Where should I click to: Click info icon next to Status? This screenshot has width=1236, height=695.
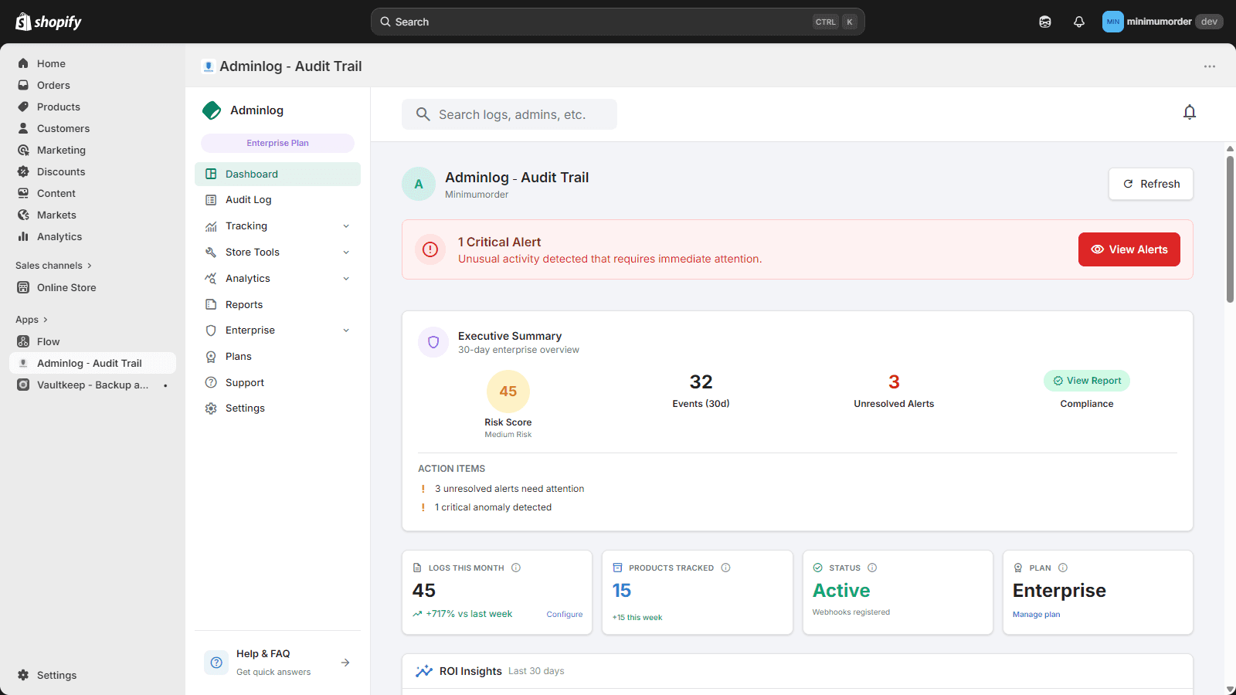tap(872, 568)
